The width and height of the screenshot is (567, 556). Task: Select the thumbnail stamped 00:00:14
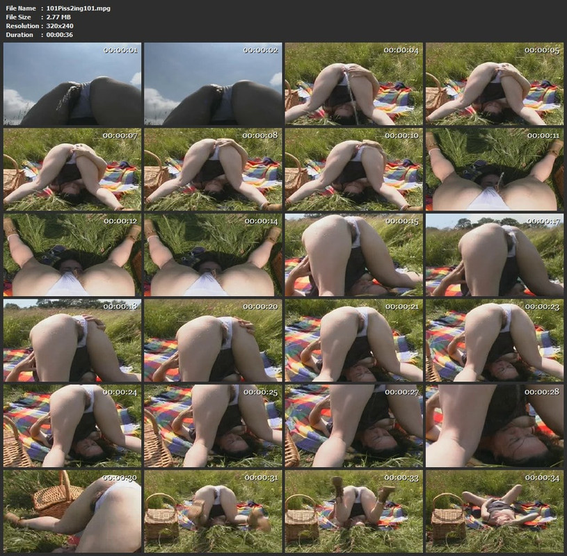point(213,255)
